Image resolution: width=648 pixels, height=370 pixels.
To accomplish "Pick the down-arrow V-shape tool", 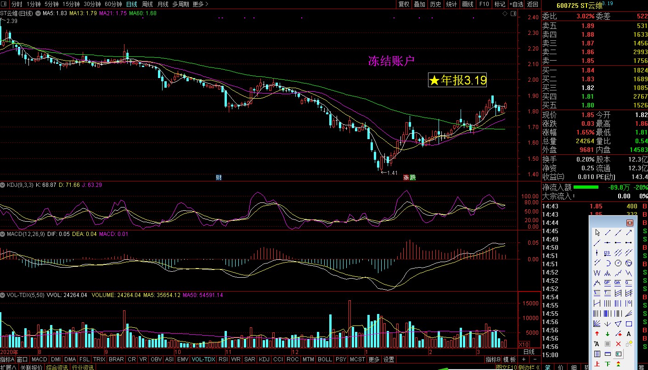I will (x=607, y=324).
